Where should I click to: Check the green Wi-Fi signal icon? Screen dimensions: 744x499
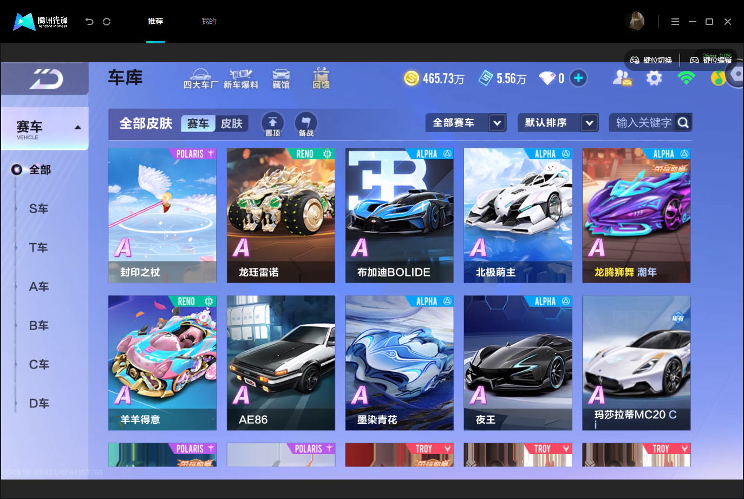[x=686, y=78]
